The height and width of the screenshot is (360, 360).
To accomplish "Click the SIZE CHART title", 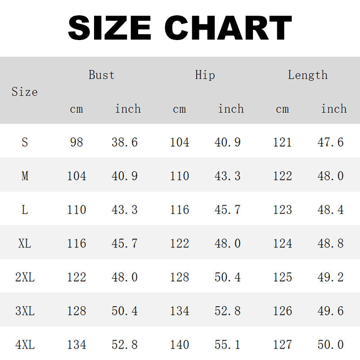I will point(180,28).
